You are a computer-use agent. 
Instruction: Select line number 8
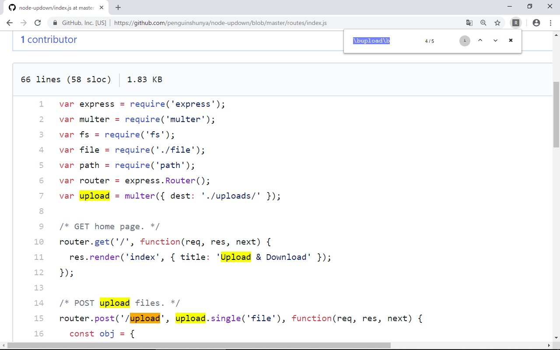[x=41, y=211]
